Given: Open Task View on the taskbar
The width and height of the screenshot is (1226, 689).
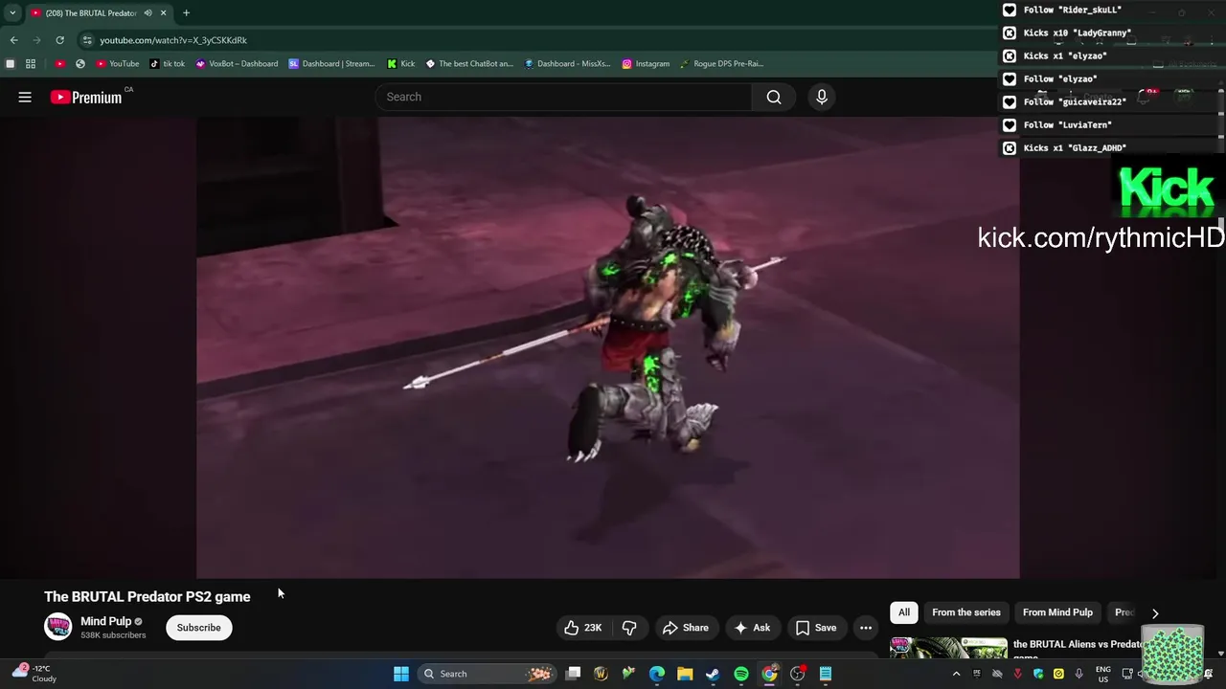Looking at the screenshot, I should tap(573, 674).
